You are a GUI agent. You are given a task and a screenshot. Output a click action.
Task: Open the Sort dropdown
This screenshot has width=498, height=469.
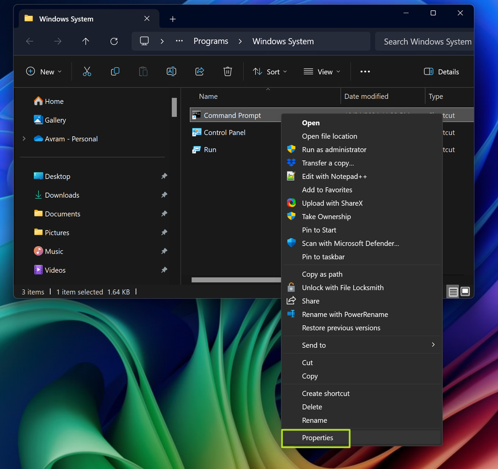pyautogui.click(x=270, y=71)
